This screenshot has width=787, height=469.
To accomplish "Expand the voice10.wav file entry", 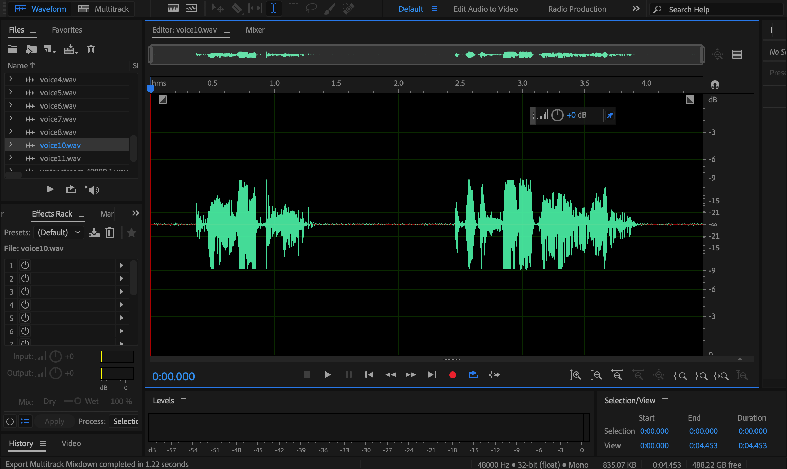I will point(11,145).
